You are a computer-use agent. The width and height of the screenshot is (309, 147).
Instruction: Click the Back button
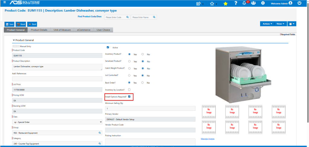pos(32,24)
